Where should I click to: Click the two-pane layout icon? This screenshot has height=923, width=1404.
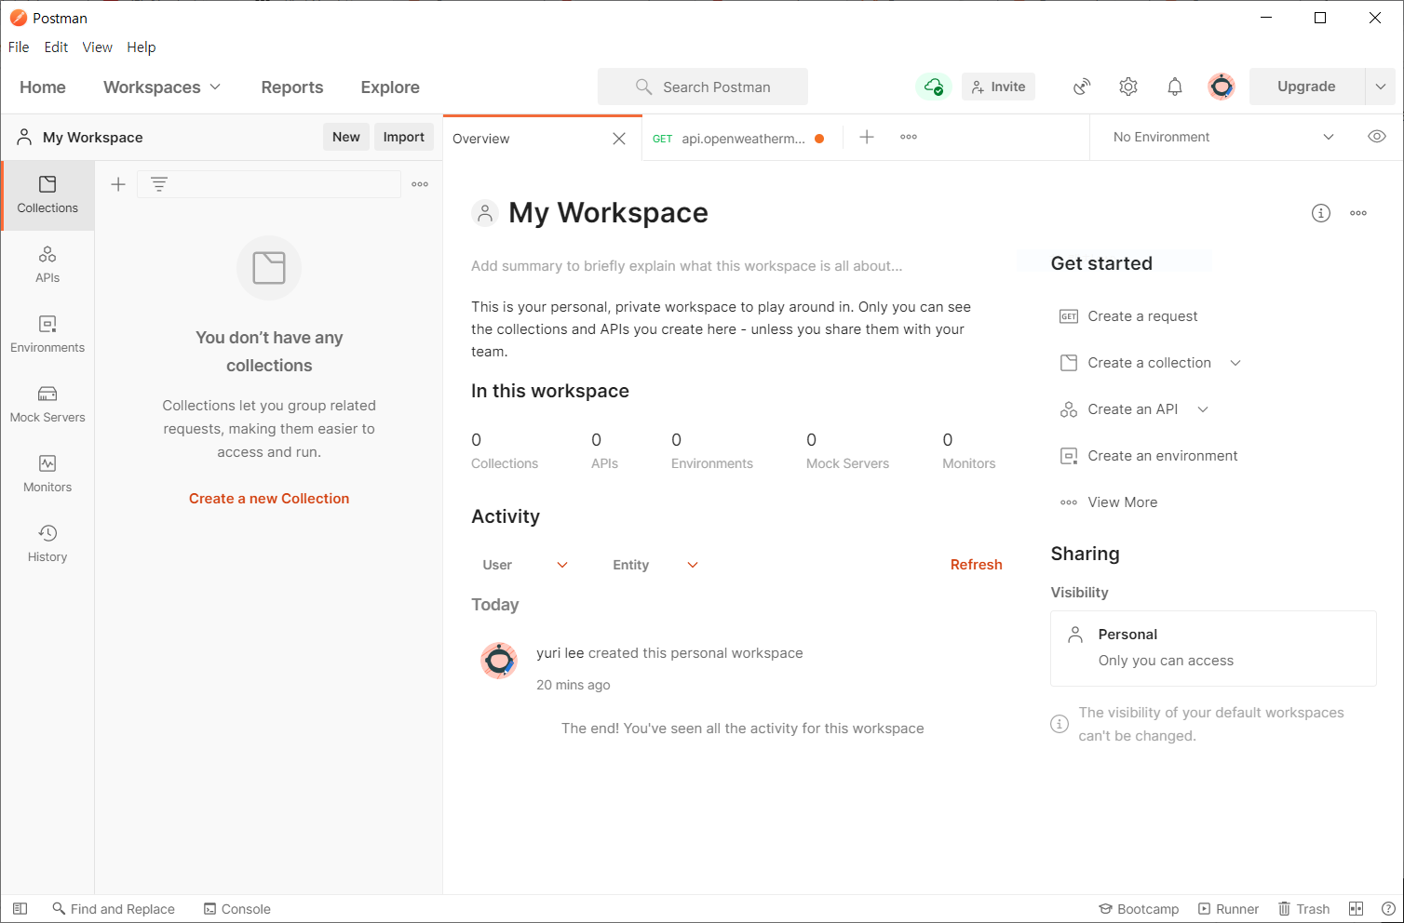pyautogui.click(x=1357, y=909)
